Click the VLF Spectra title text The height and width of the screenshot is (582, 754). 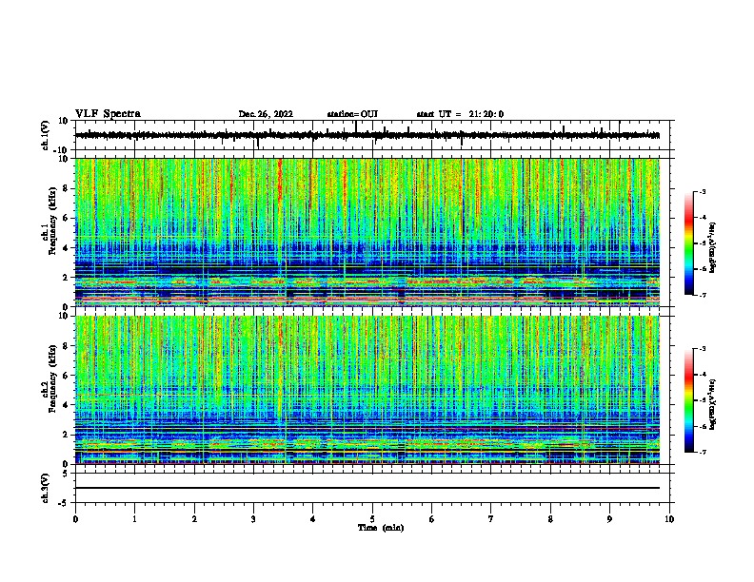click(108, 114)
